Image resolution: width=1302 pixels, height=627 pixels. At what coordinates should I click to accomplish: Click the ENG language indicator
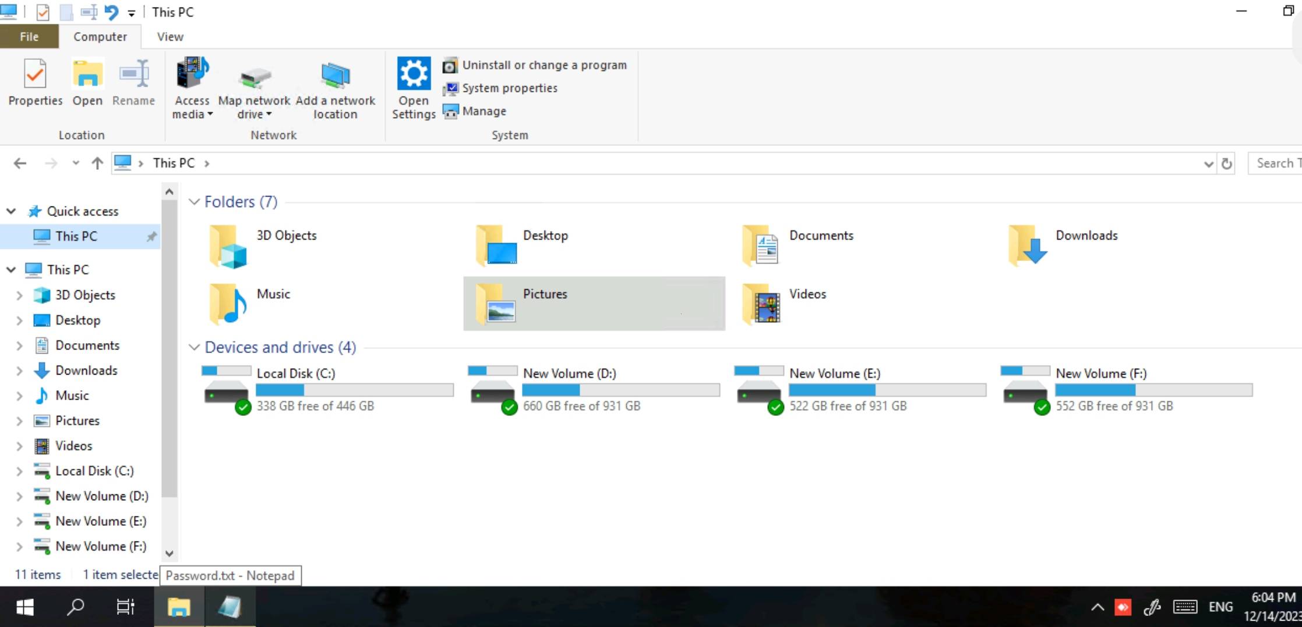pos(1220,607)
